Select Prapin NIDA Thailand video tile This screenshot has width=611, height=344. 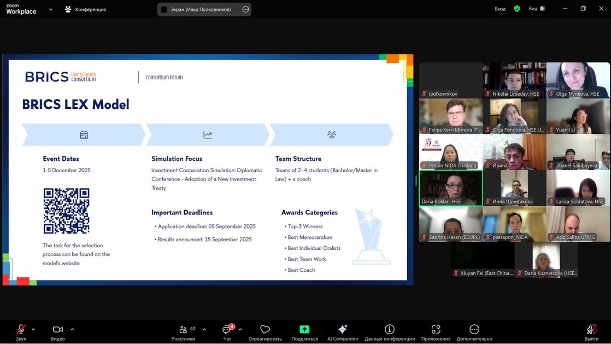click(x=451, y=151)
